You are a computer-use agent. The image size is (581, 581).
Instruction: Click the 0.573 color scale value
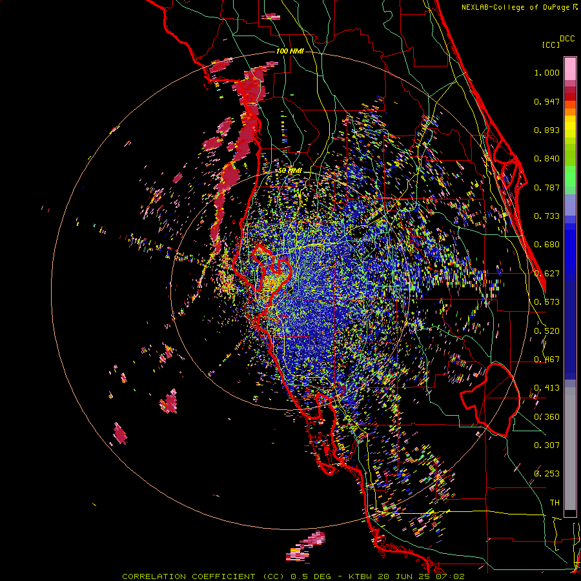[x=547, y=302]
